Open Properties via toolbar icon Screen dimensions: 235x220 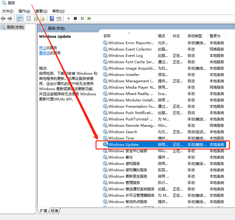click(x=29, y=18)
